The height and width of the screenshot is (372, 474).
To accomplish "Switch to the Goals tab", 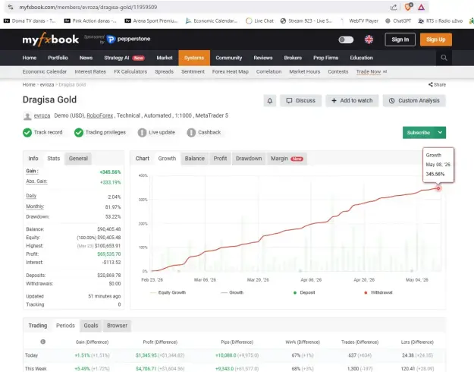I will pyautogui.click(x=91, y=326).
